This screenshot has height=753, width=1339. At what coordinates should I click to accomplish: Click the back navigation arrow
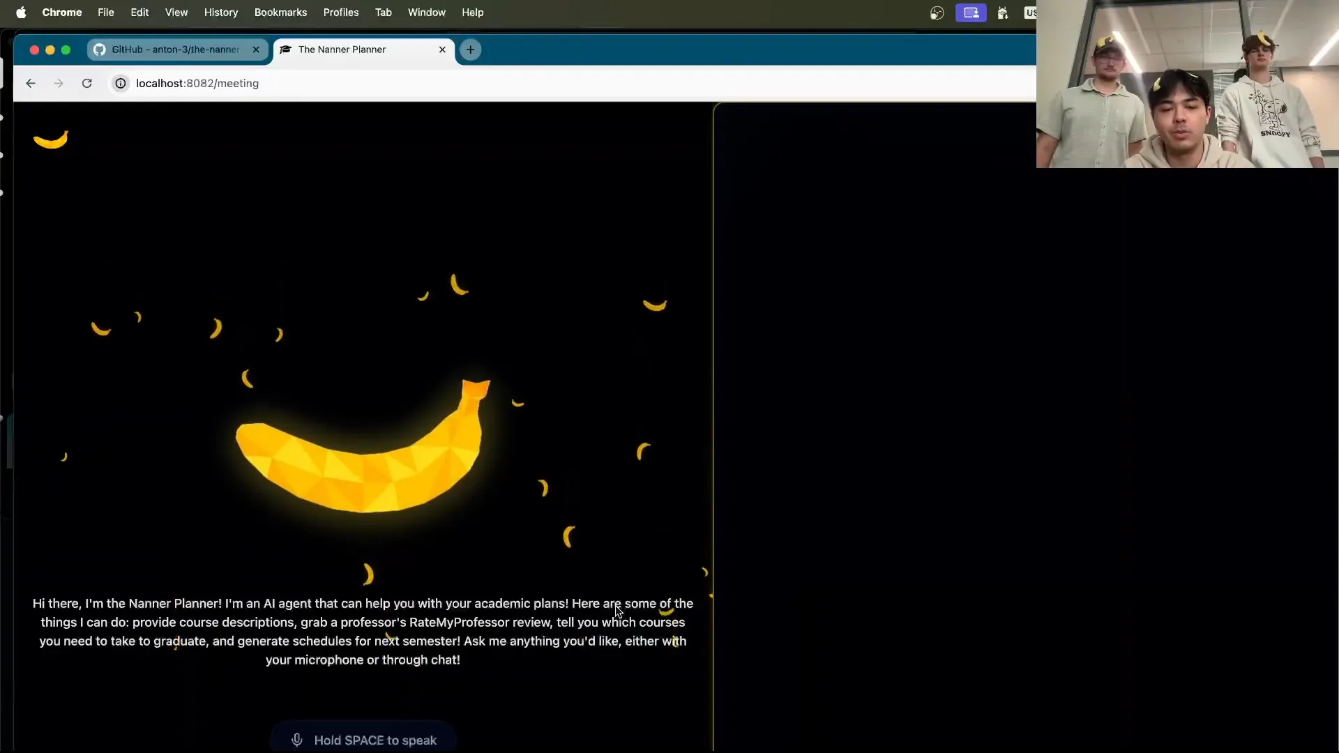click(x=30, y=83)
